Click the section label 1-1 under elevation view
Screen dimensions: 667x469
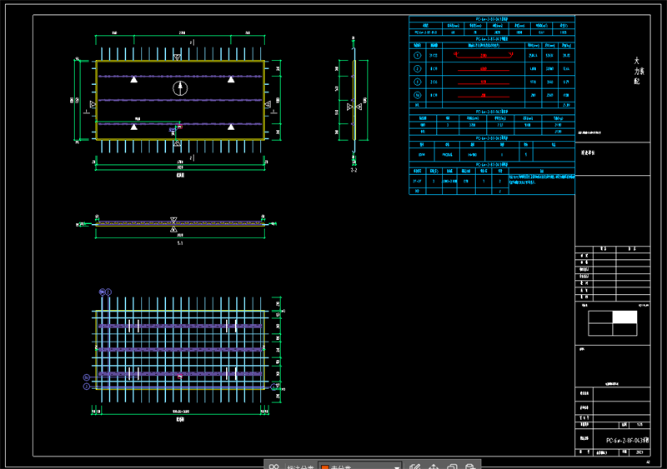coord(180,243)
